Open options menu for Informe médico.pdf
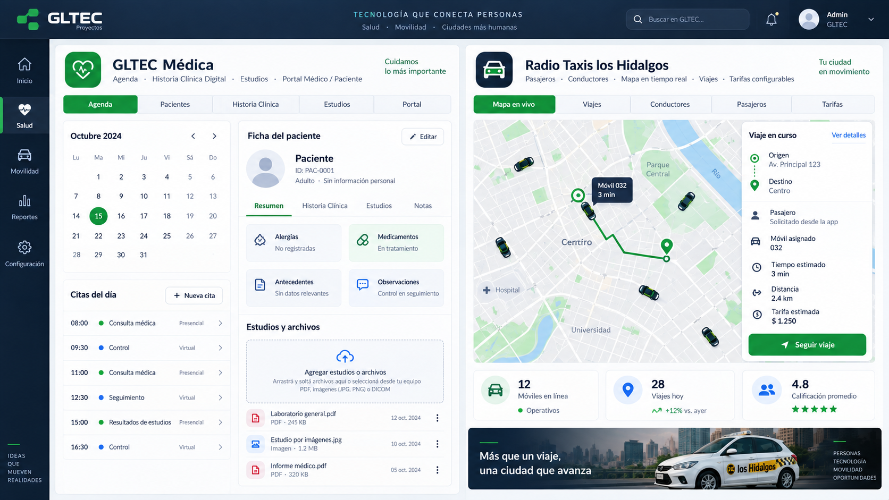Viewport: 889px width, 500px height. (437, 470)
